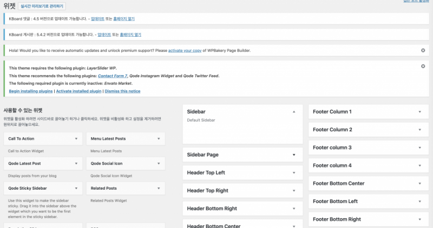Click the activate your copy link

(185, 50)
